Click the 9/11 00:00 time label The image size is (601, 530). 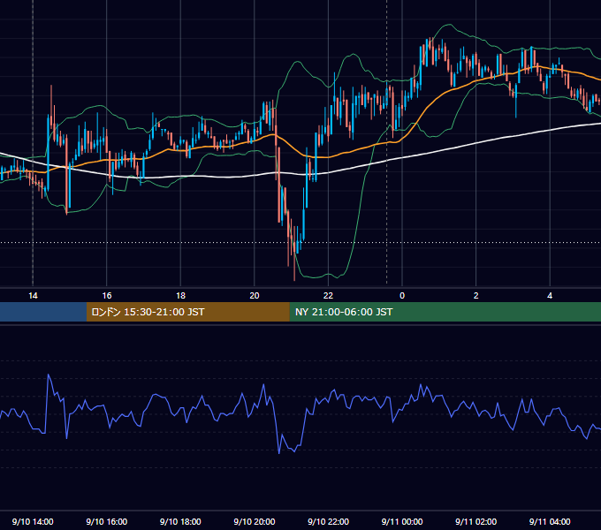pyautogui.click(x=402, y=521)
